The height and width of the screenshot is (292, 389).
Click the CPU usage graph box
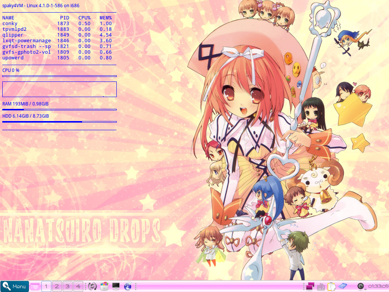click(x=59, y=89)
